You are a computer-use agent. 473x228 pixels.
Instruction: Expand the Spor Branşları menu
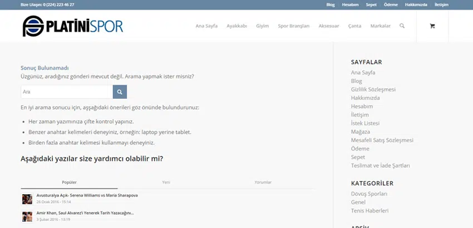click(x=293, y=26)
